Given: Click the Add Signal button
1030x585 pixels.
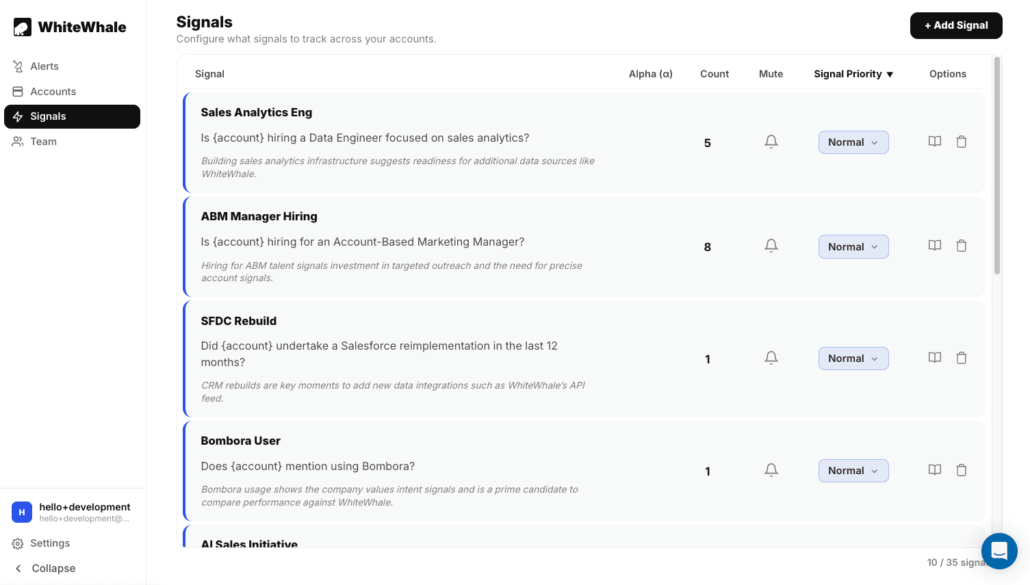Looking at the screenshot, I should pyautogui.click(x=956, y=25).
